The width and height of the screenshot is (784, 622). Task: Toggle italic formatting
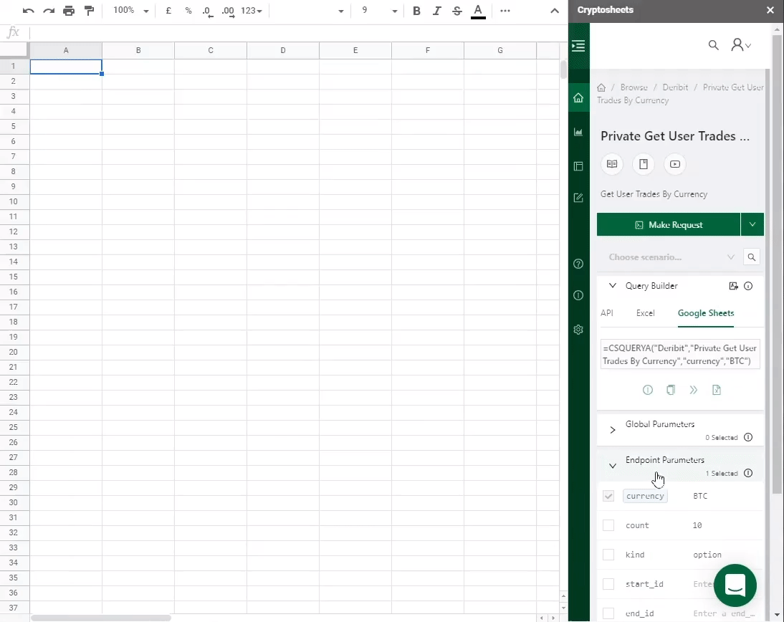tap(436, 11)
